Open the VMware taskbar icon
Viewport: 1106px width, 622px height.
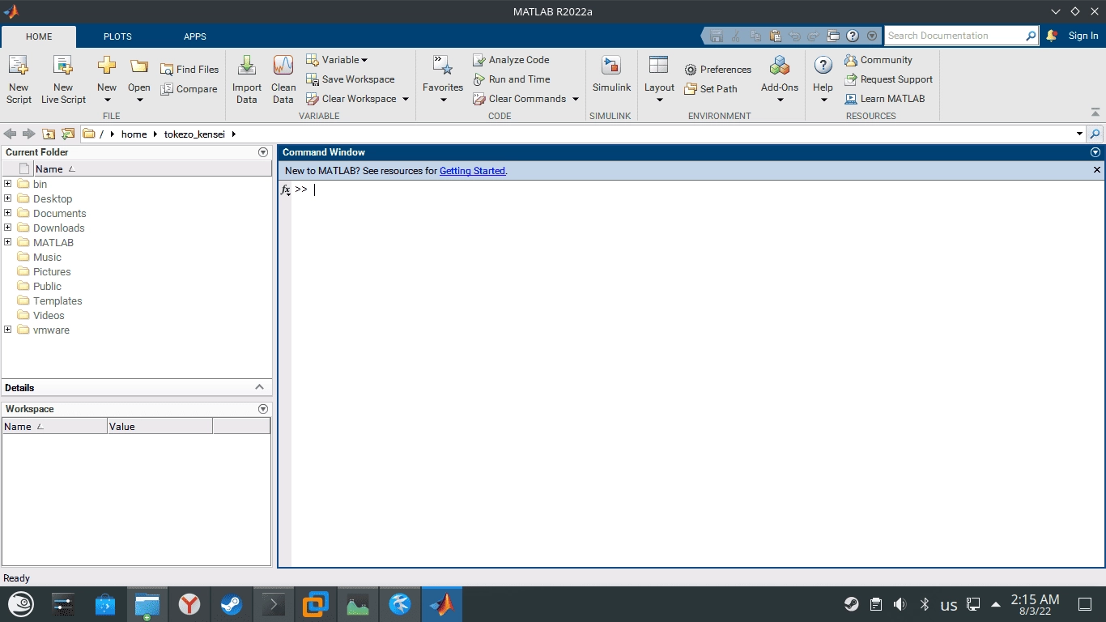(316, 604)
